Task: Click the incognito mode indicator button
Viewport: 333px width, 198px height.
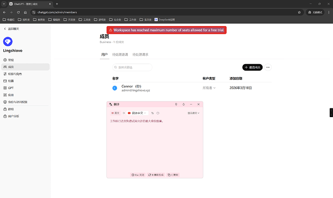Action: [x=315, y=13]
